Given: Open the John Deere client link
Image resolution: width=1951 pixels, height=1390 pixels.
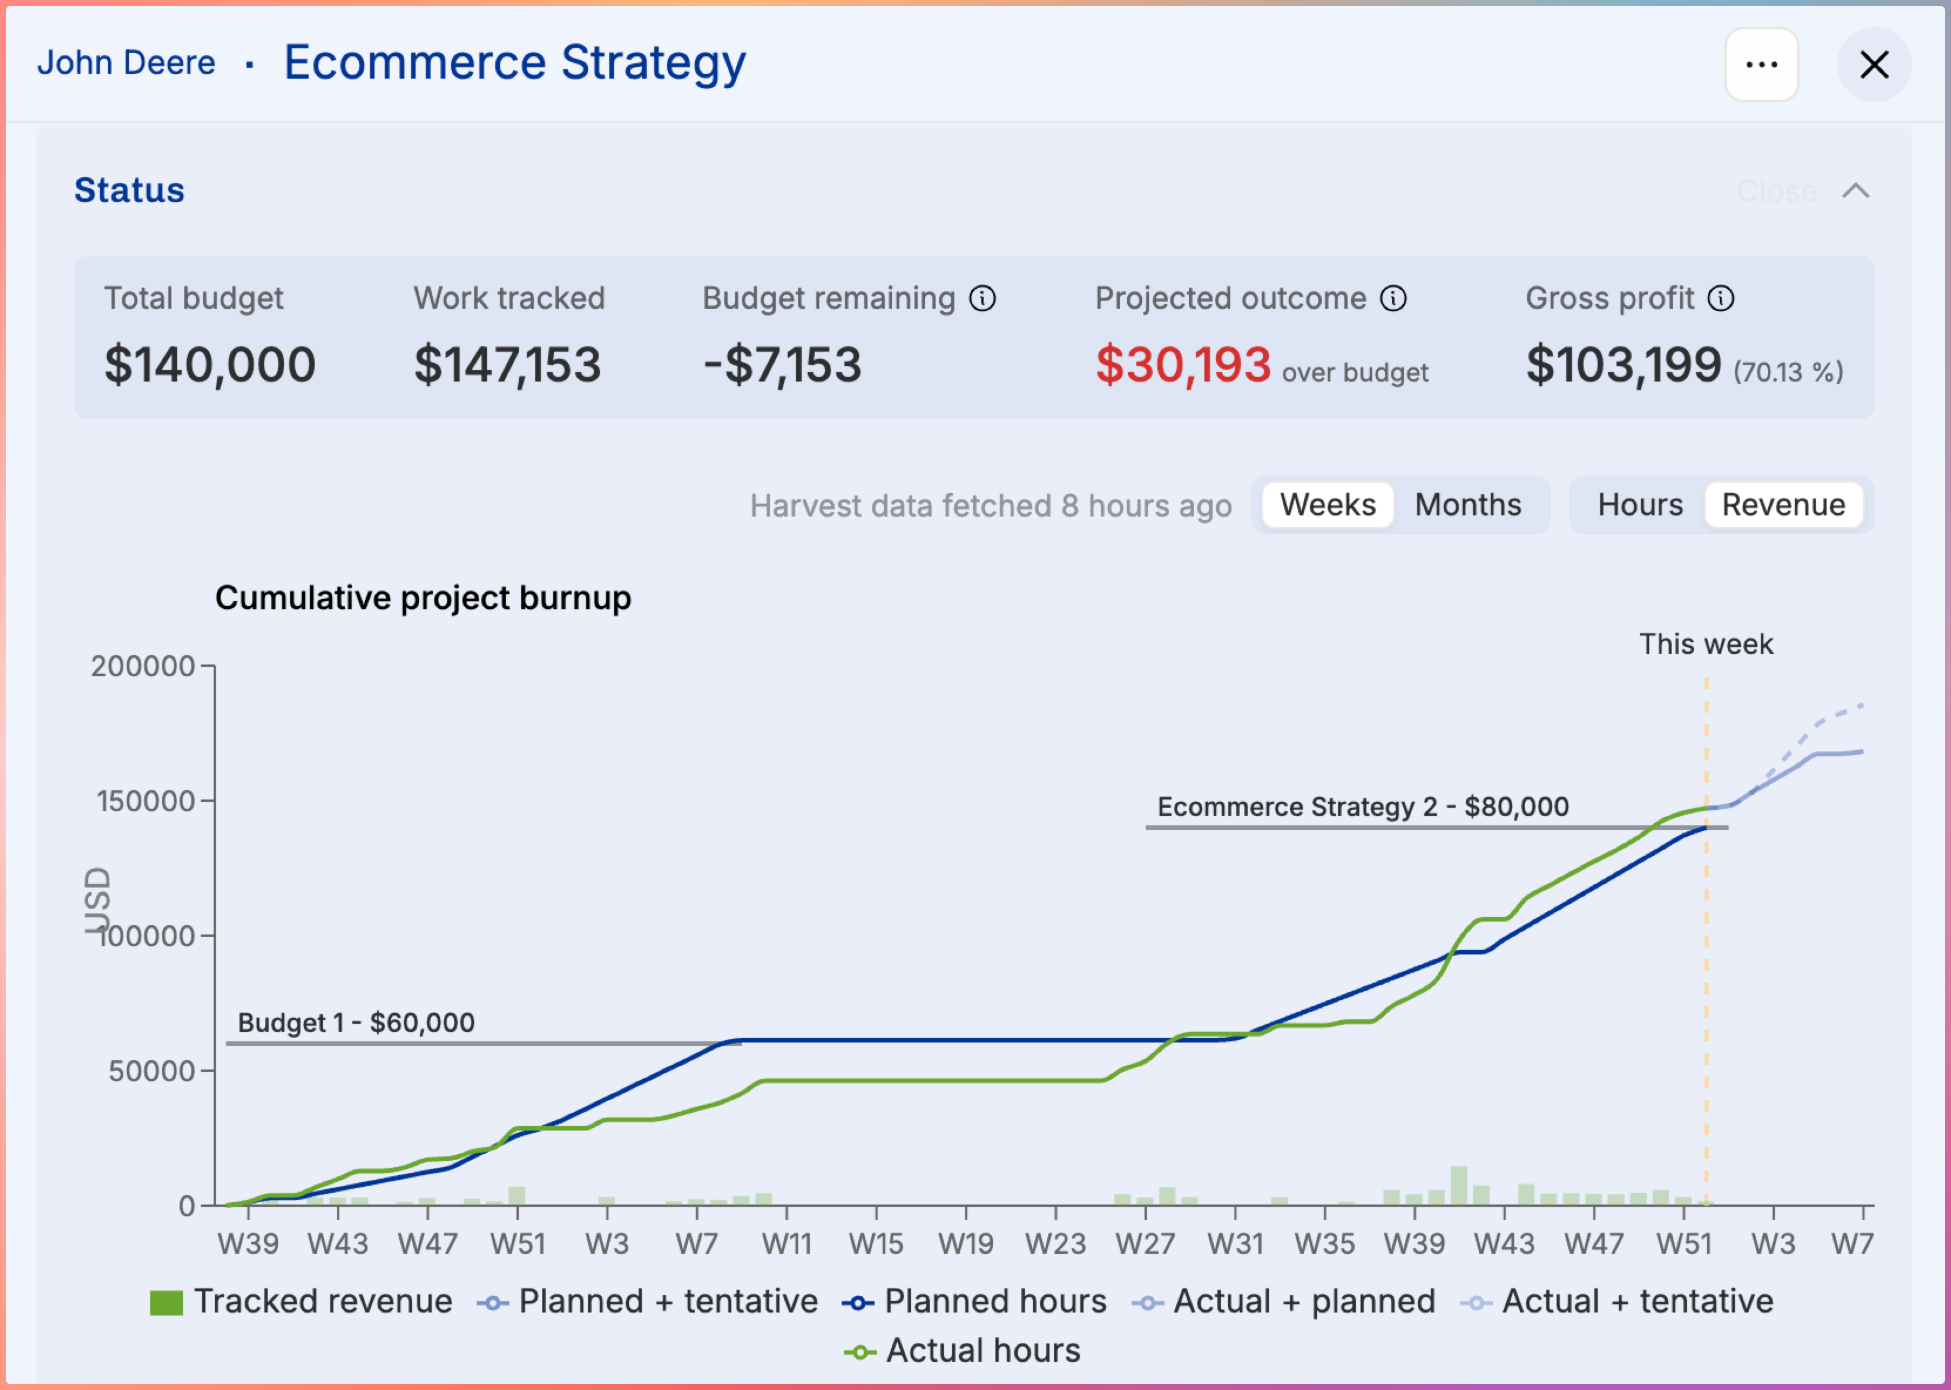Looking at the screenshot, I should tap(126, 62).
